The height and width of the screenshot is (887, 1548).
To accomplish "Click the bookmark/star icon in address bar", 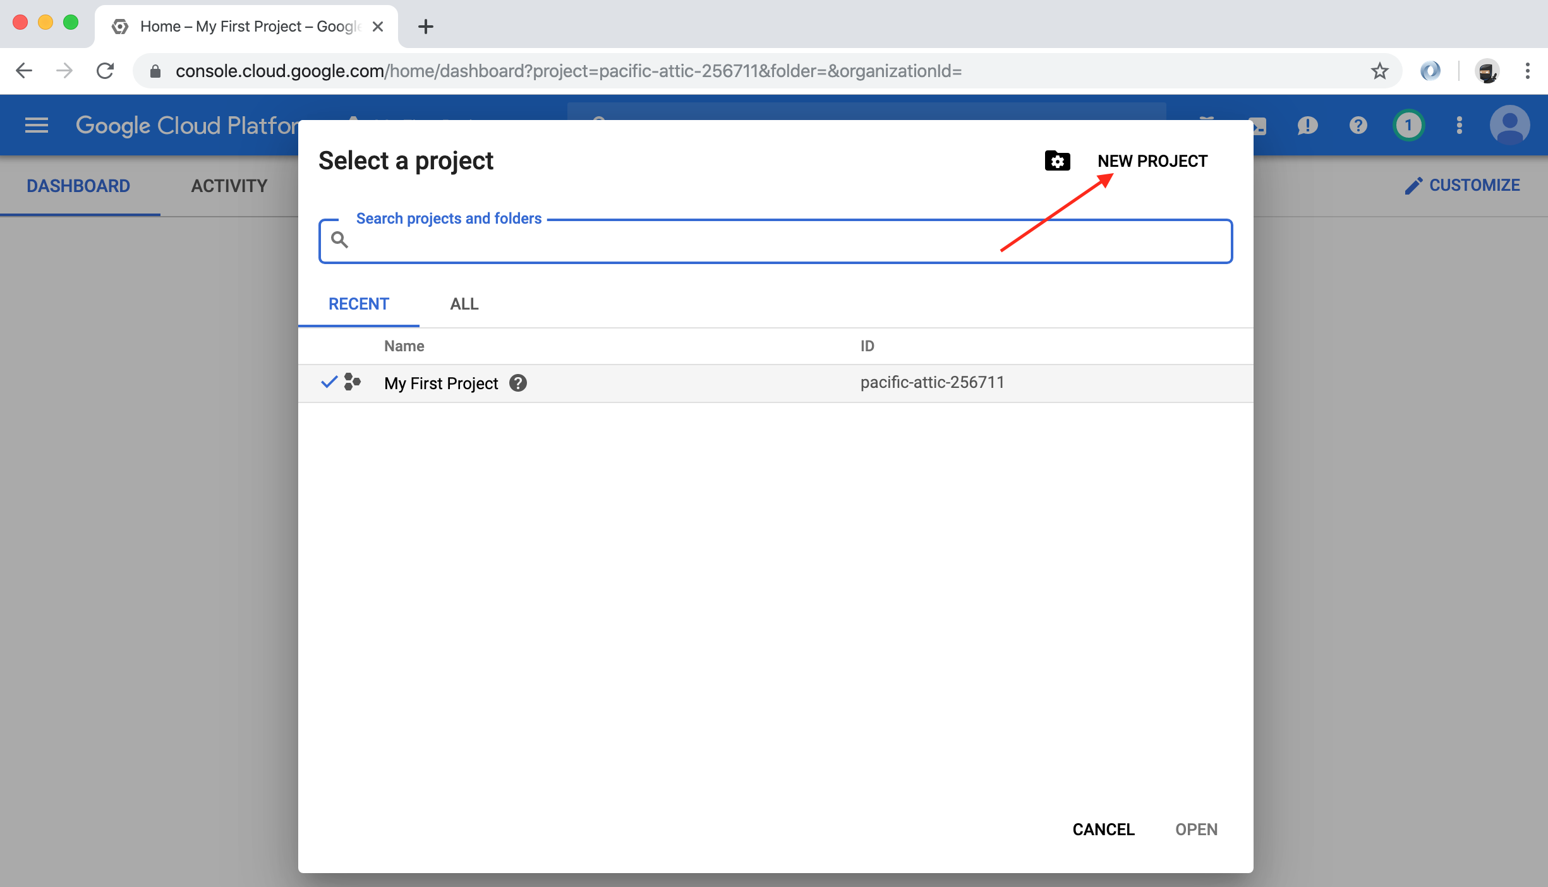I will [x=1382, y=71].
